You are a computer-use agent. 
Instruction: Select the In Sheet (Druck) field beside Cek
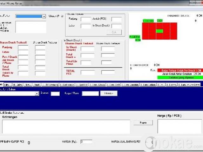[x=116, y=26]
